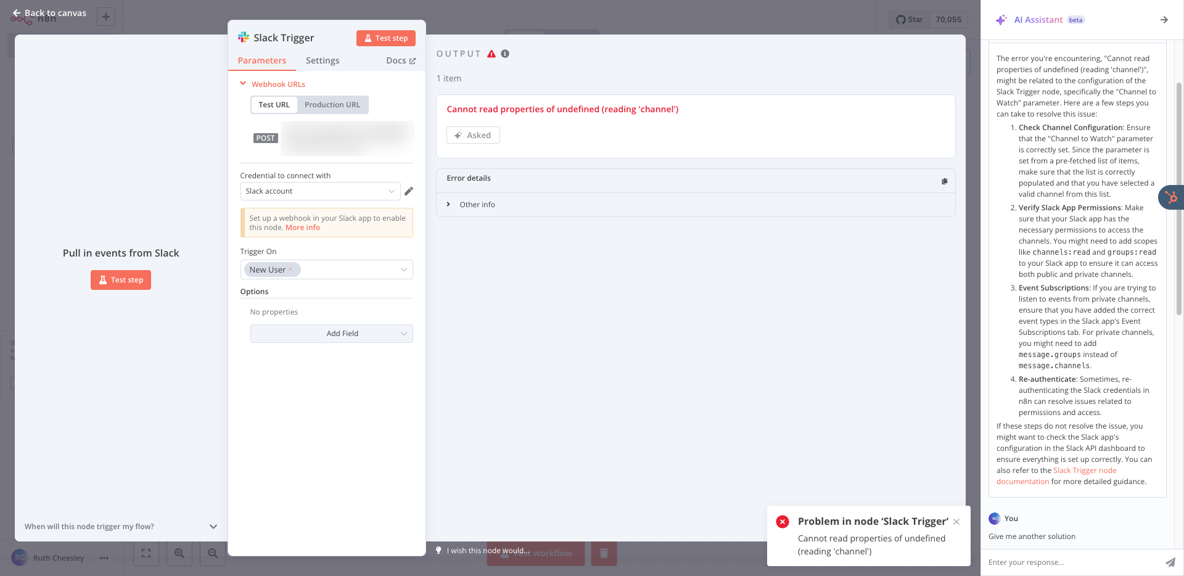1184x576 pixels.
Task: Click the Ruth Cheesley avatar
Action: point(20,557)
